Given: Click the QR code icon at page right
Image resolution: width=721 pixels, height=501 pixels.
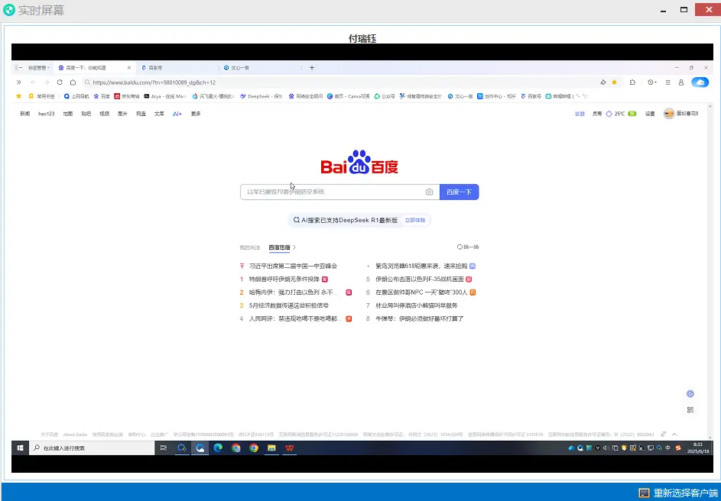Looking at the screenshot, I should (x=690, y=410).
